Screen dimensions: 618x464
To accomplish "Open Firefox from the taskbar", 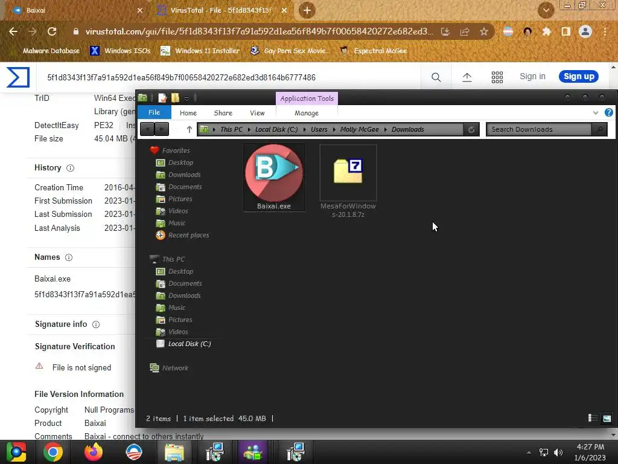I will pos(94,452).
